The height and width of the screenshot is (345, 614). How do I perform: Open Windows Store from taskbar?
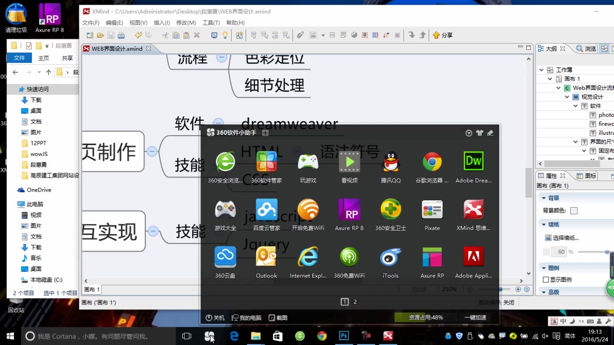coord(278,336)
